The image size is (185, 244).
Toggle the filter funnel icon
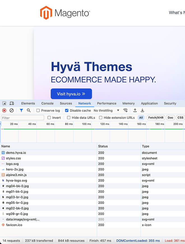coord(22,111)
